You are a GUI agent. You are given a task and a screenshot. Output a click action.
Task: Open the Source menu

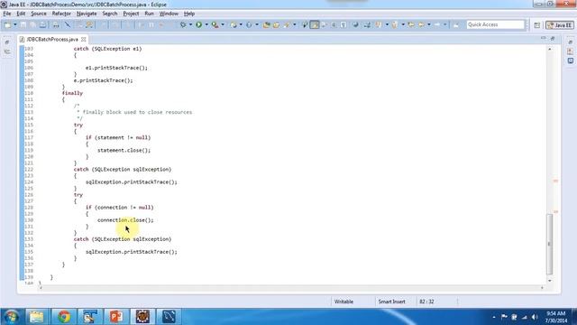click(39, 14)
